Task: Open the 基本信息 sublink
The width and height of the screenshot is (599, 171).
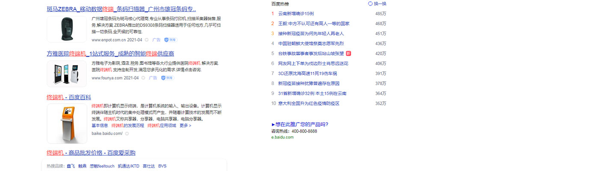Action: [x=100, y=126]
